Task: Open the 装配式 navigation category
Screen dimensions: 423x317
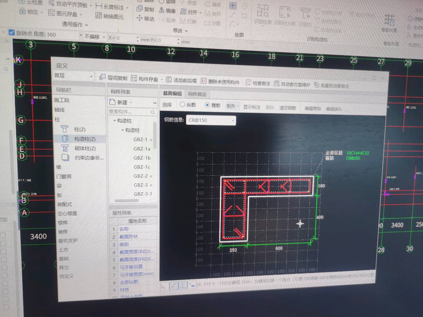Action: (65, 204)
